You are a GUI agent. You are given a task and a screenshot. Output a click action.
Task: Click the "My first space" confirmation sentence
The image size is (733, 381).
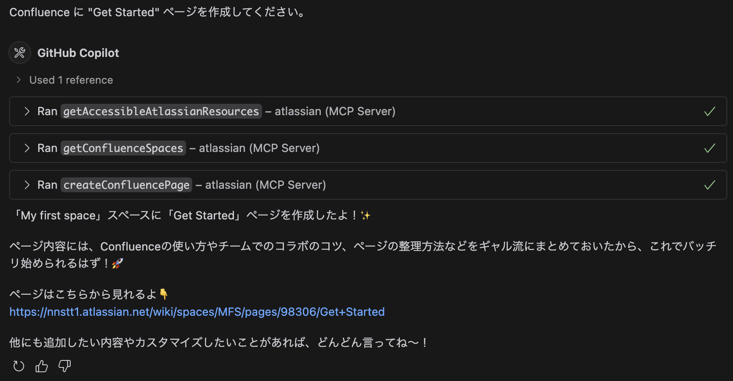point(191,215)
